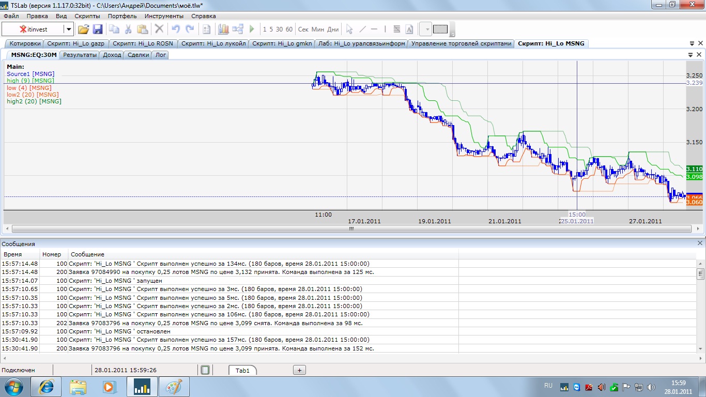706x397 pixels.
Task: Expand the line style dropdown arrow
Action: [427, 29]
